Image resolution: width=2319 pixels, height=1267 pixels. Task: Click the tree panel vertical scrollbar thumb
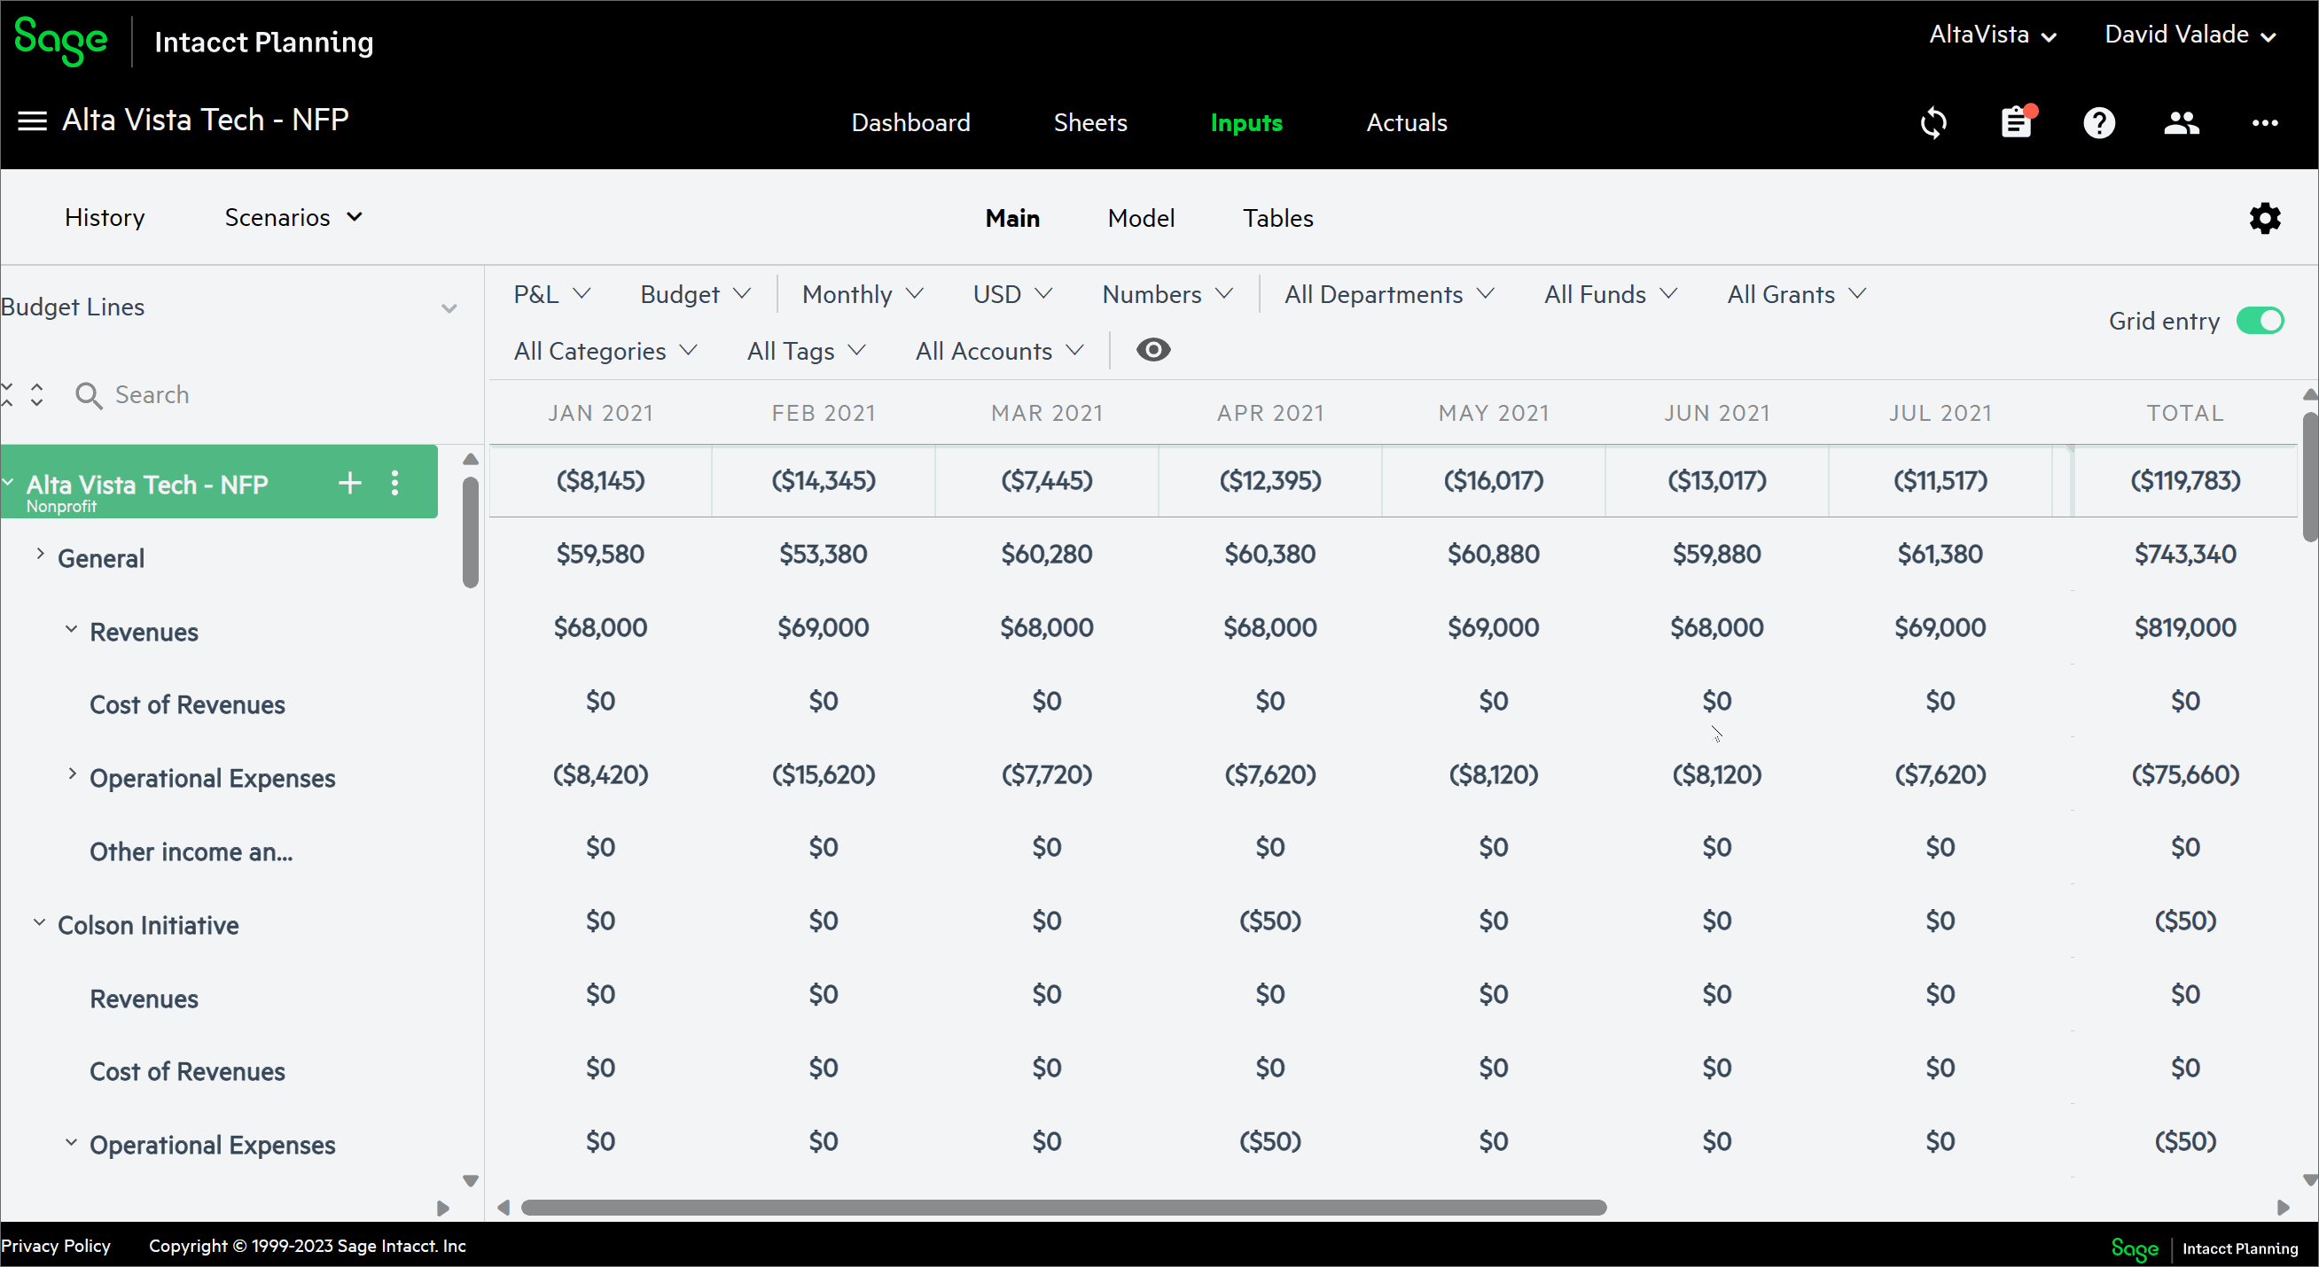click(470, 532)
